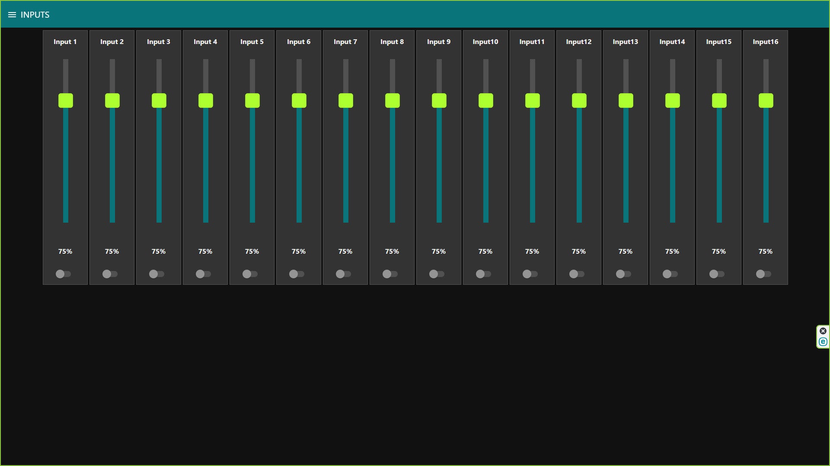Click the small 'e' icon on right edge

823,341
